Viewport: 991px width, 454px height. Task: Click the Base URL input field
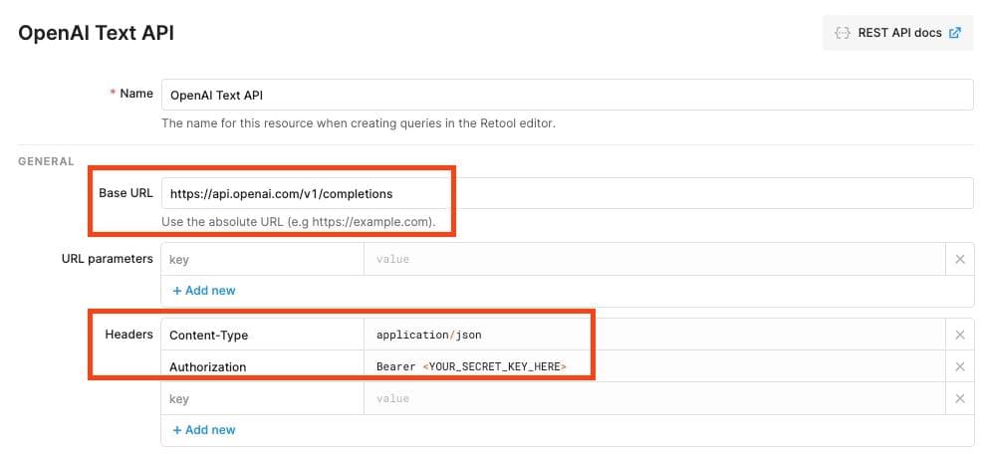tap(566, 193)
